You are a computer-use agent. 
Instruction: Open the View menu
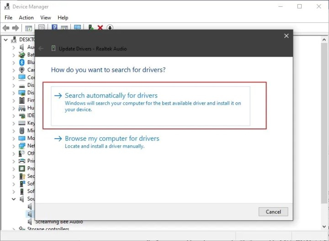(x=46, y=17)
